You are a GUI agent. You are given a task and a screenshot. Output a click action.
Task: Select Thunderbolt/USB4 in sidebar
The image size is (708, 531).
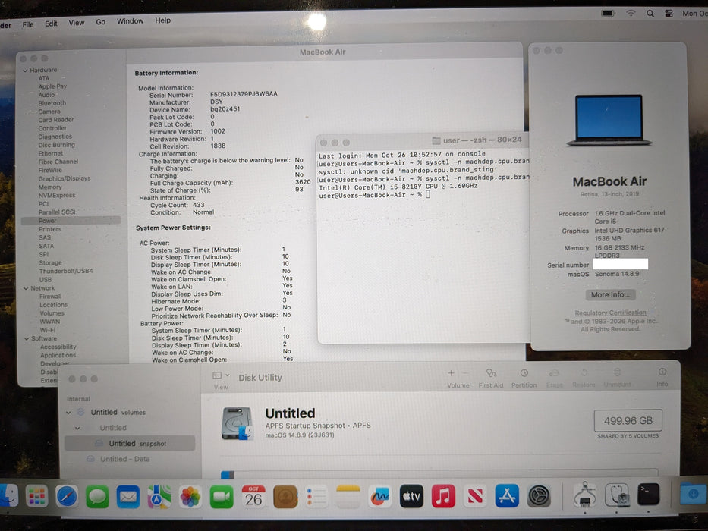[x=65, y=271]
